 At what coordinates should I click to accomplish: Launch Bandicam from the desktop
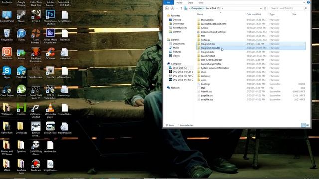coord(36,165)
